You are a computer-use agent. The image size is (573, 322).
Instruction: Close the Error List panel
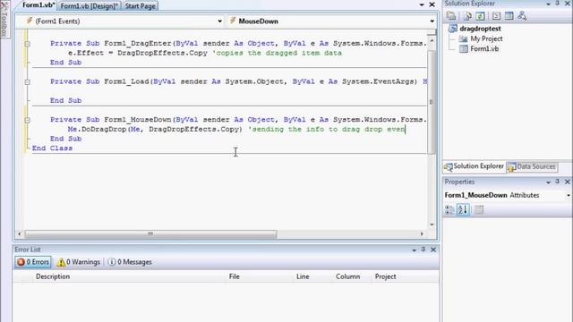(x=433, y=250)
